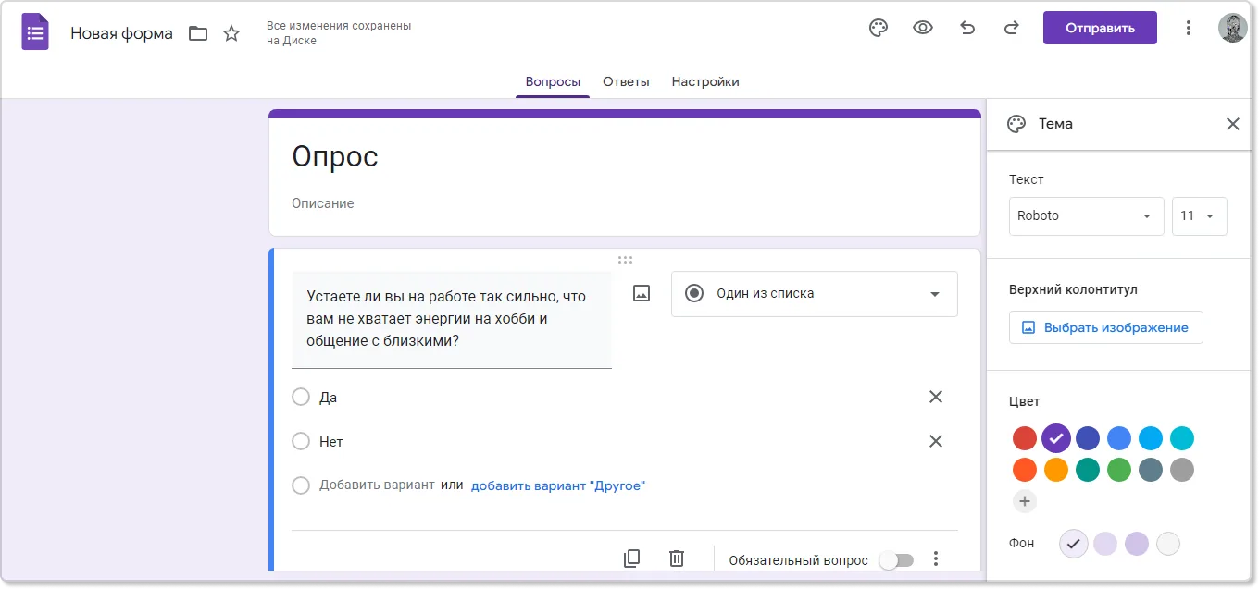Screen dimensions: 1259x589
Task: Select the checked lightest background swatch
Action: pyautogui.click(x=1074, y=544)
